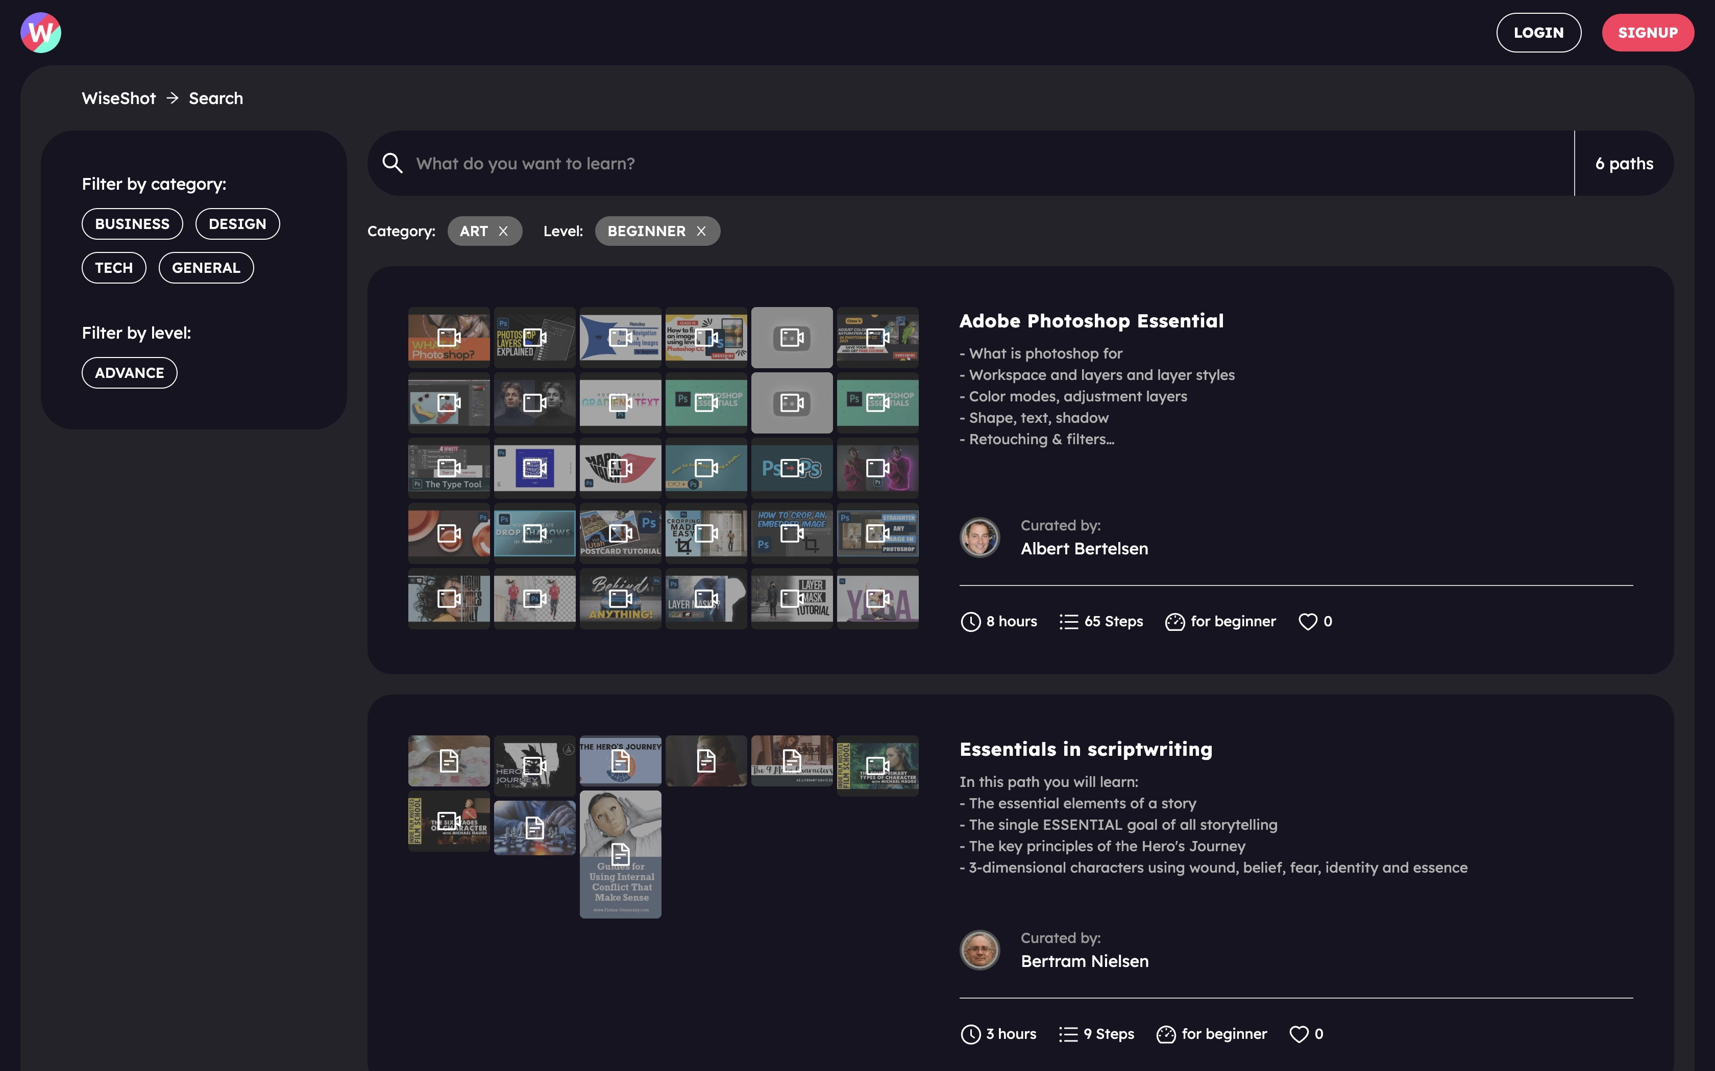This screenshot has width=1715, height=1071.
Task: Open 'Postcard Tutorial' video thumbnail
Action: click(620, 533)
